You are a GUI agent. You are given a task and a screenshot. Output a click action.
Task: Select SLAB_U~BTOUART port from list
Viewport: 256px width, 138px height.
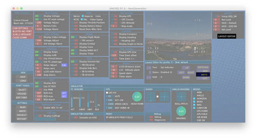pos(22,35)
